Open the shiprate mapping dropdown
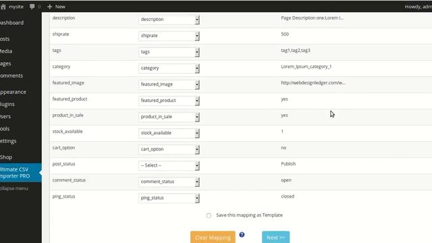This screenshot has height=243, width=432. click(x=169, y=36)
